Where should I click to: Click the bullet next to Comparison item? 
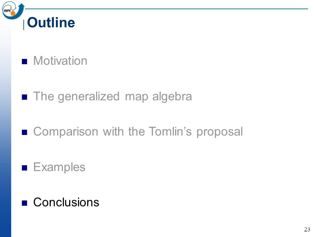coord(24,132)
